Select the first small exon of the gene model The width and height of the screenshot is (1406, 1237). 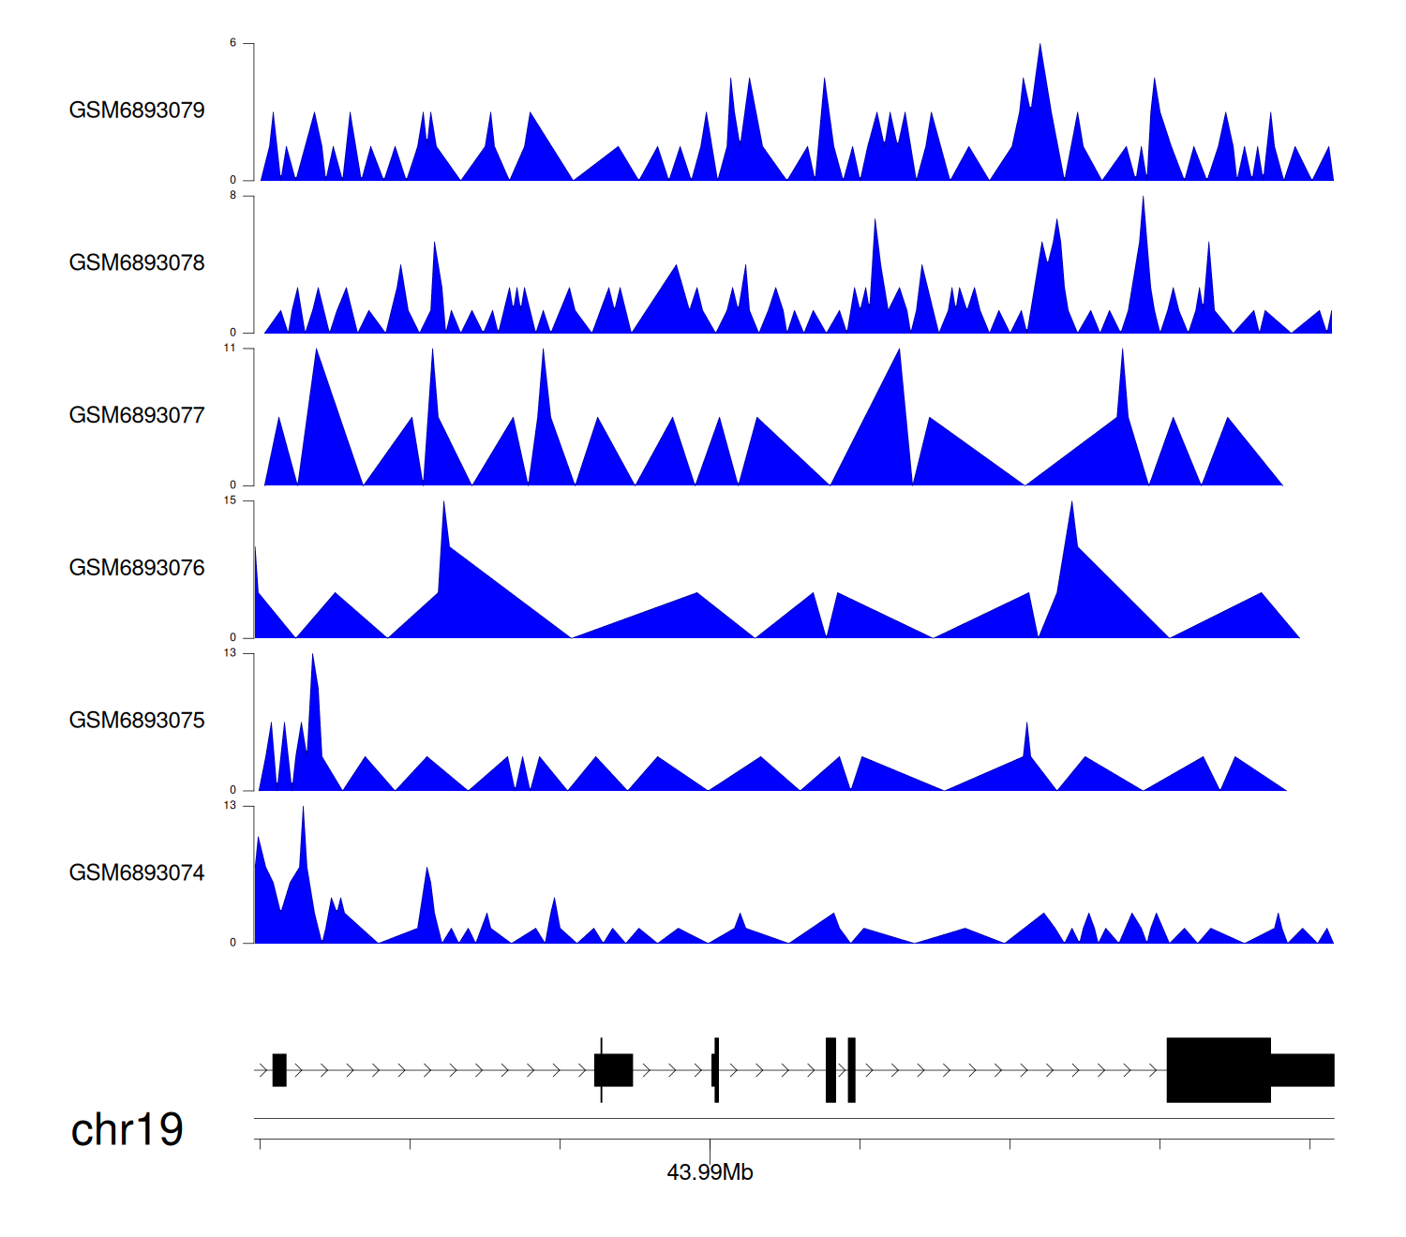pyautogui.click(x=279, y=1070)
